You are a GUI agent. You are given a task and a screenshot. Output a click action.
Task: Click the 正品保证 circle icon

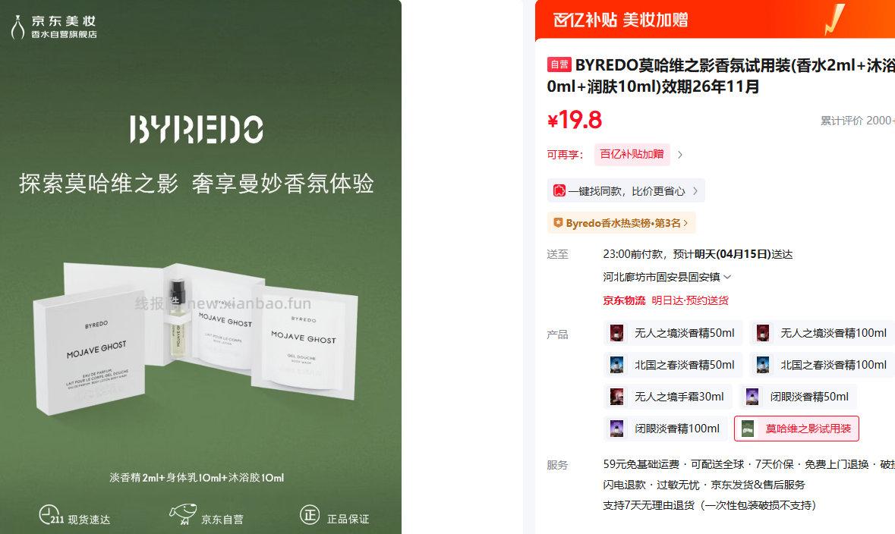310,515
